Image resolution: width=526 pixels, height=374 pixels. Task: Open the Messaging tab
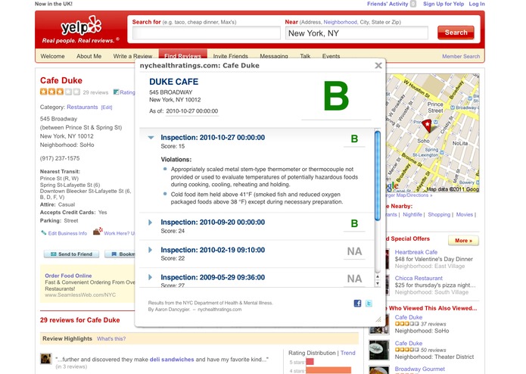coord(274,55)
